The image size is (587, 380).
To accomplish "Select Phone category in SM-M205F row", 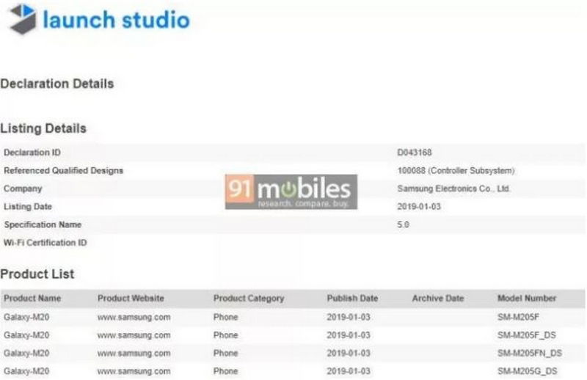I will pos(226,317).
